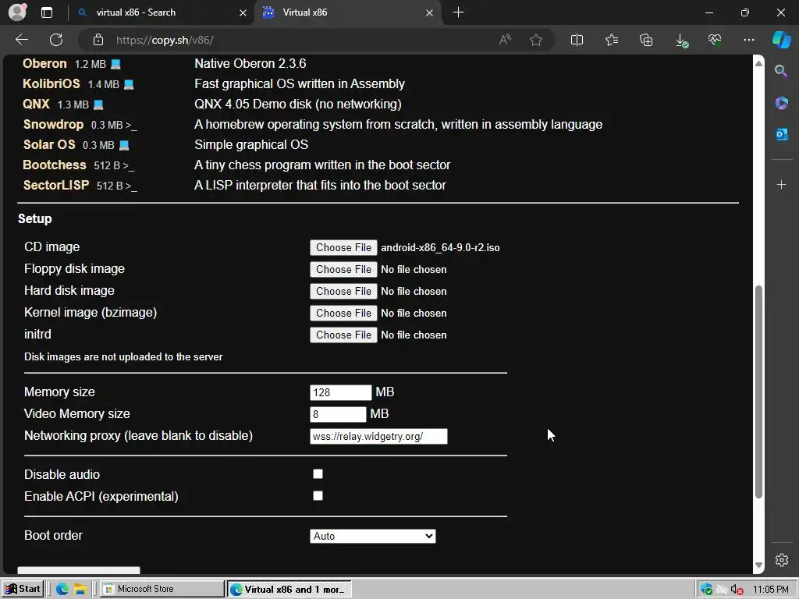Open sidebar settings gear

(781, 560)
